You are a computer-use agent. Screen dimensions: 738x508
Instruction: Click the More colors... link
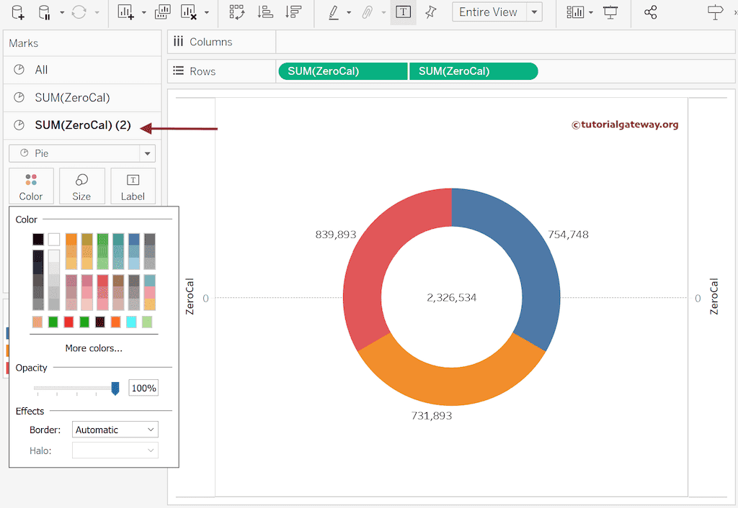point(94,348)
